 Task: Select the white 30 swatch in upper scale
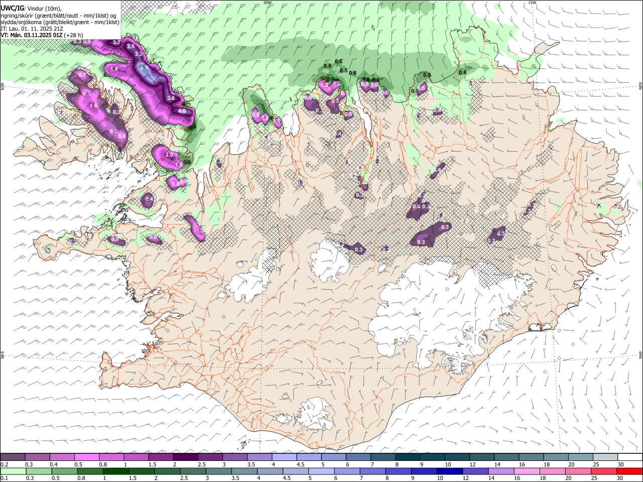[630, 457]
